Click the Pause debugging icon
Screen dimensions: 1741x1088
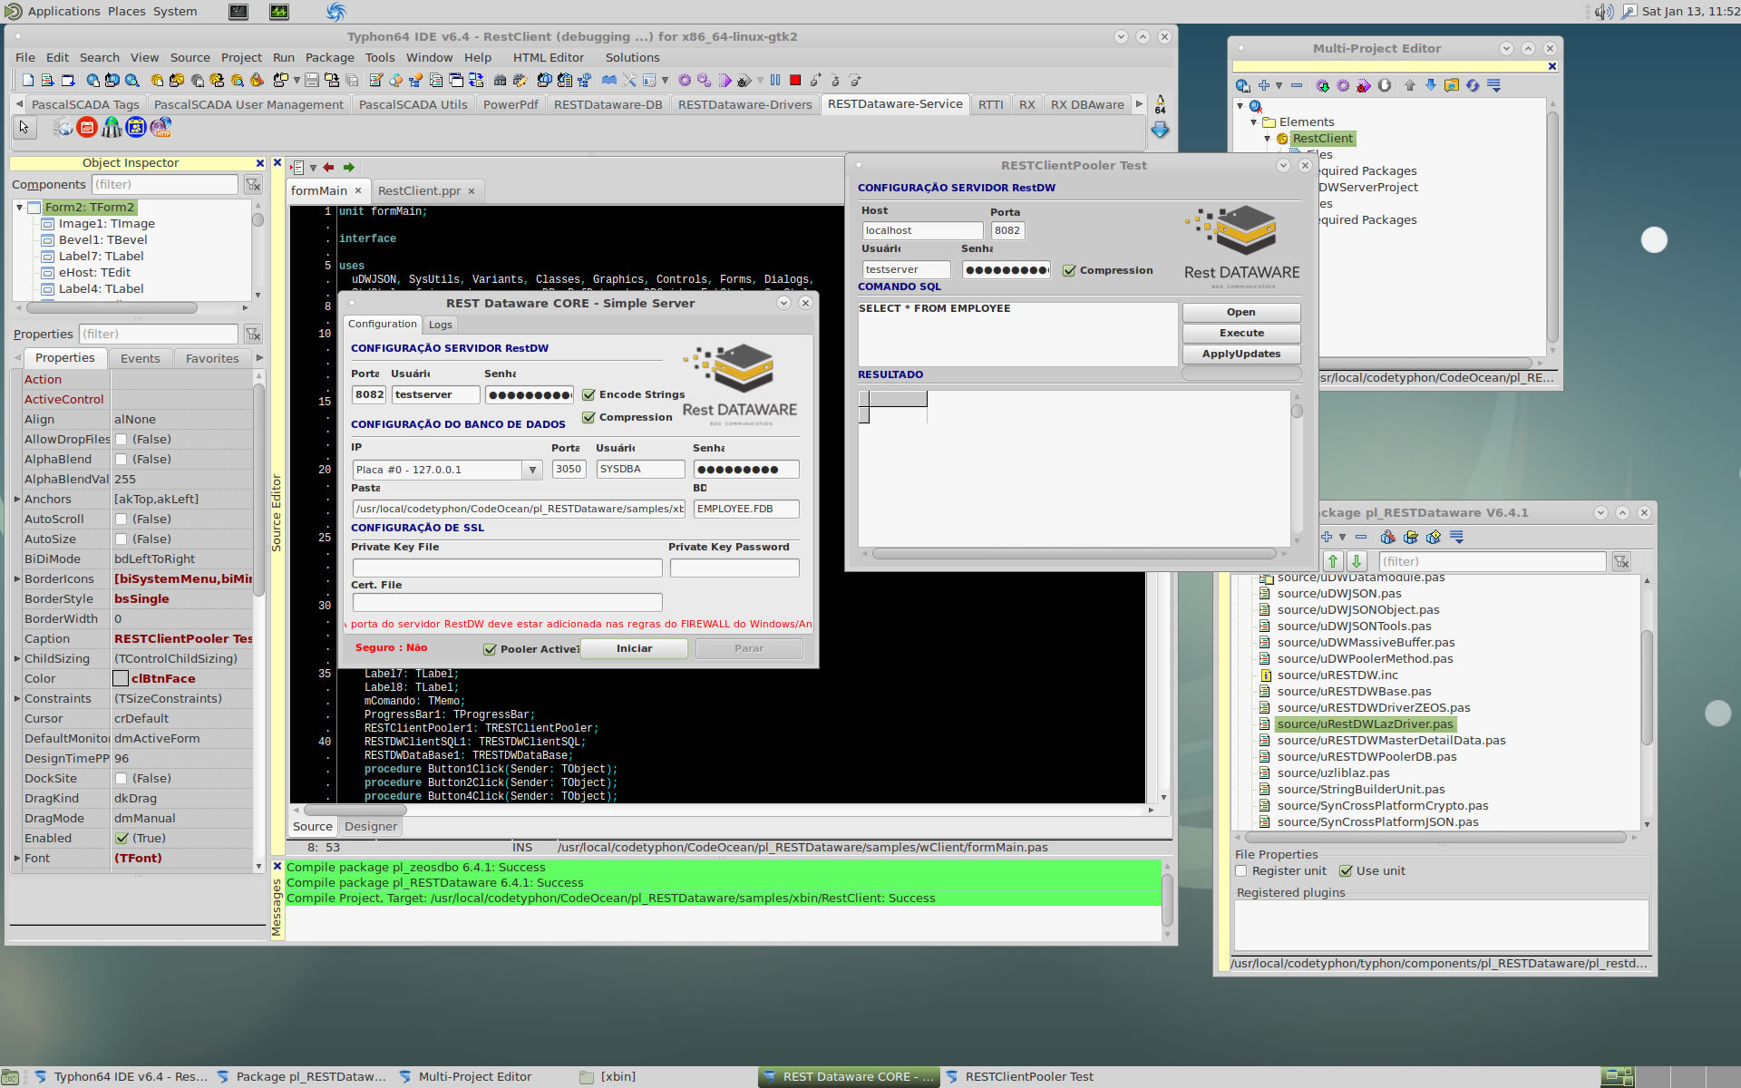[x=775, y=80]
